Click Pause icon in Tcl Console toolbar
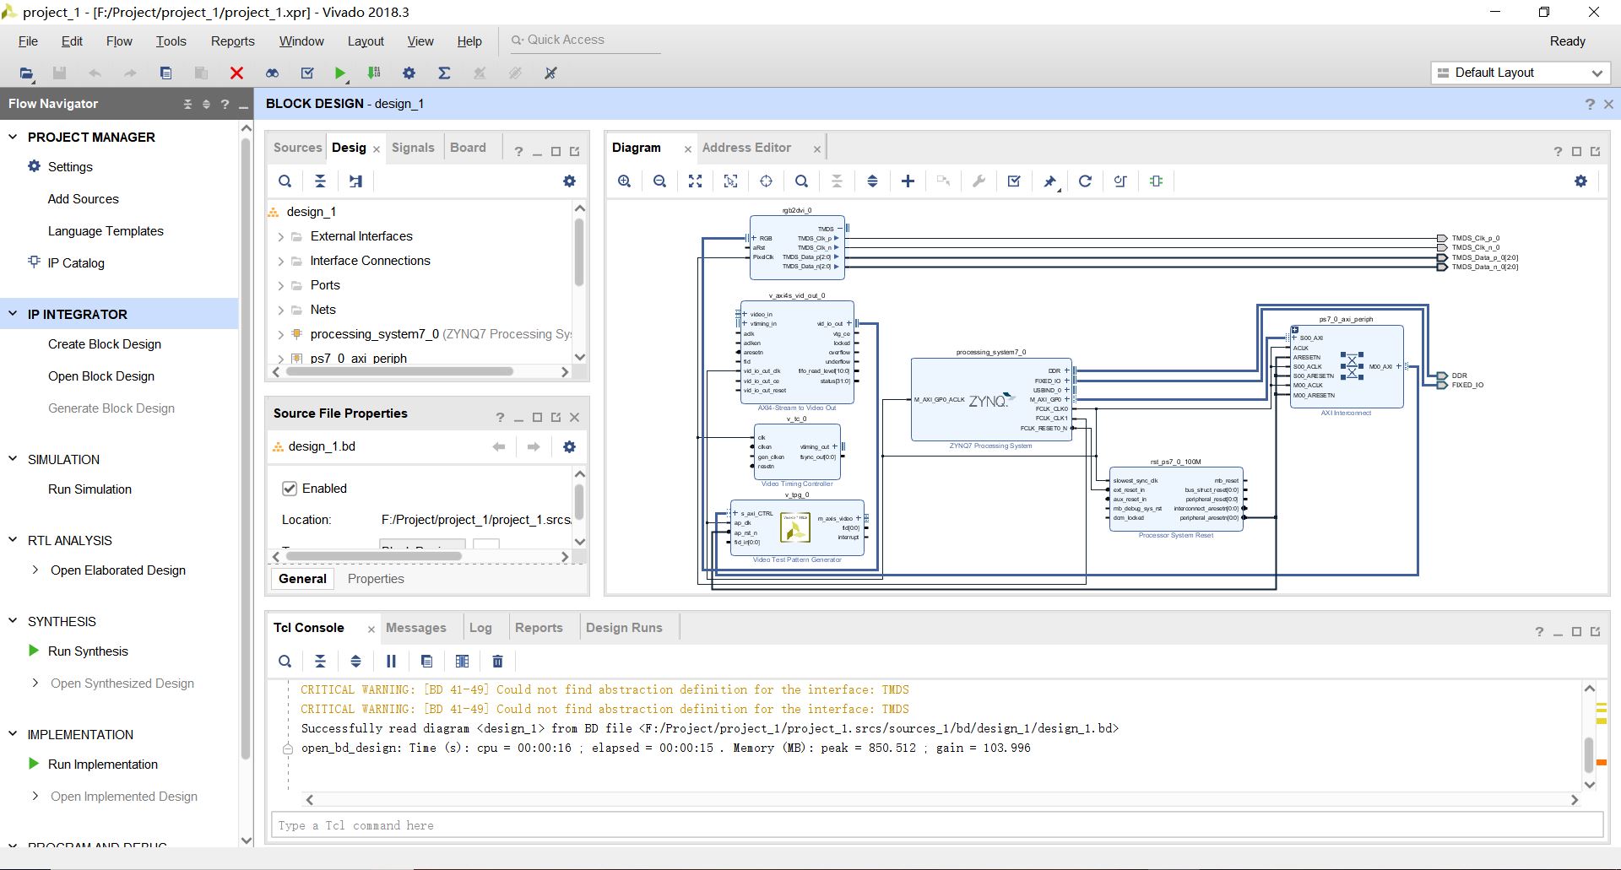The height and width of the screenshot is (870, 1621). 391,662
